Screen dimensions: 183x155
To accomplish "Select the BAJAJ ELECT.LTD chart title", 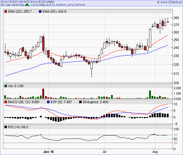I will 28,2.
